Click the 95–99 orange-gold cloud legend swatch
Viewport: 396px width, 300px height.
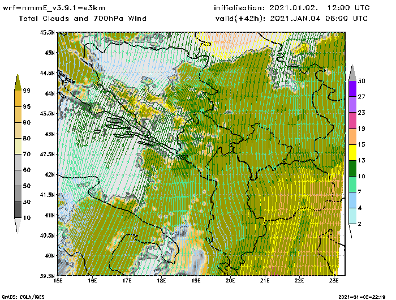click(18, 98)
